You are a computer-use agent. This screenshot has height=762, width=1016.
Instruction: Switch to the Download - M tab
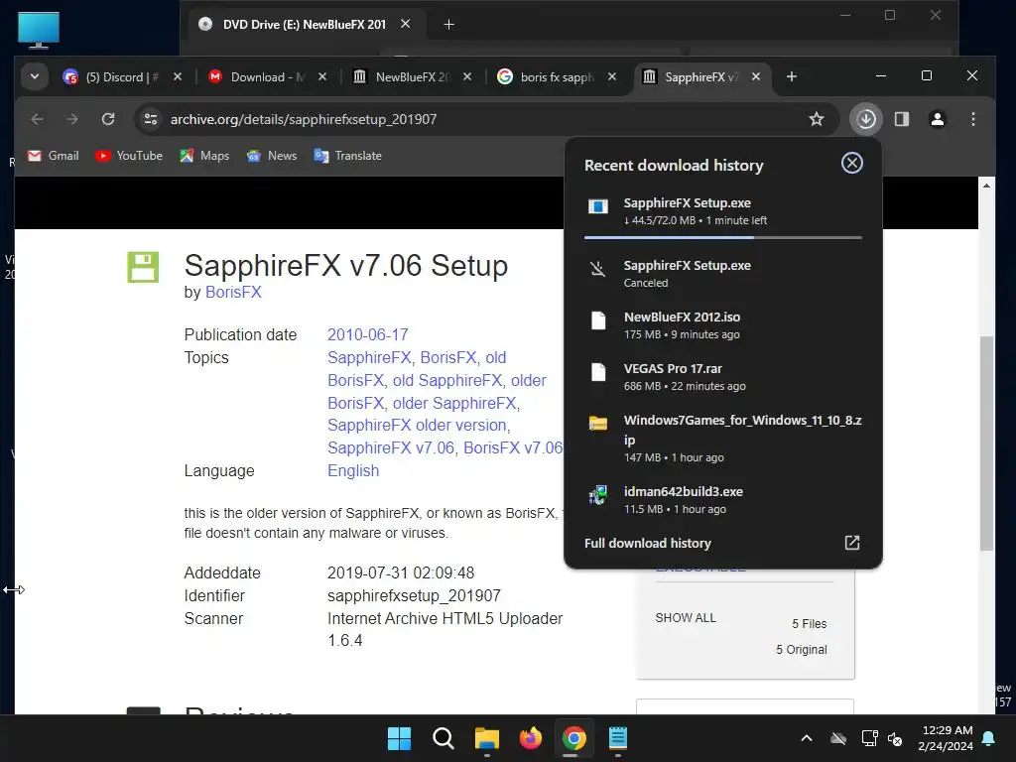click(268, 77)
